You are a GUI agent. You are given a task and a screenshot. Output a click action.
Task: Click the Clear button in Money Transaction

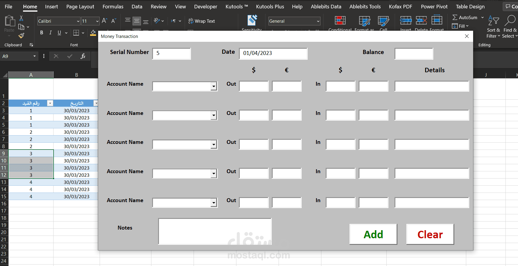pyautogui.click(x=430, y=234)
